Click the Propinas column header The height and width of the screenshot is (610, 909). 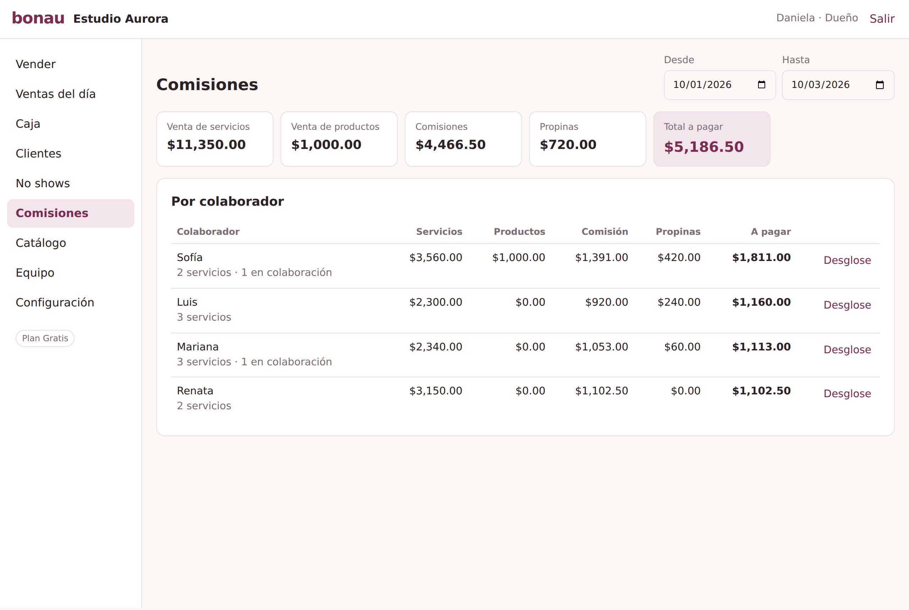678,232
